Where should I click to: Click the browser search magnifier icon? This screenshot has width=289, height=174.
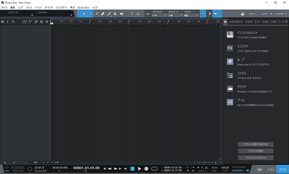tap(286, 22)
